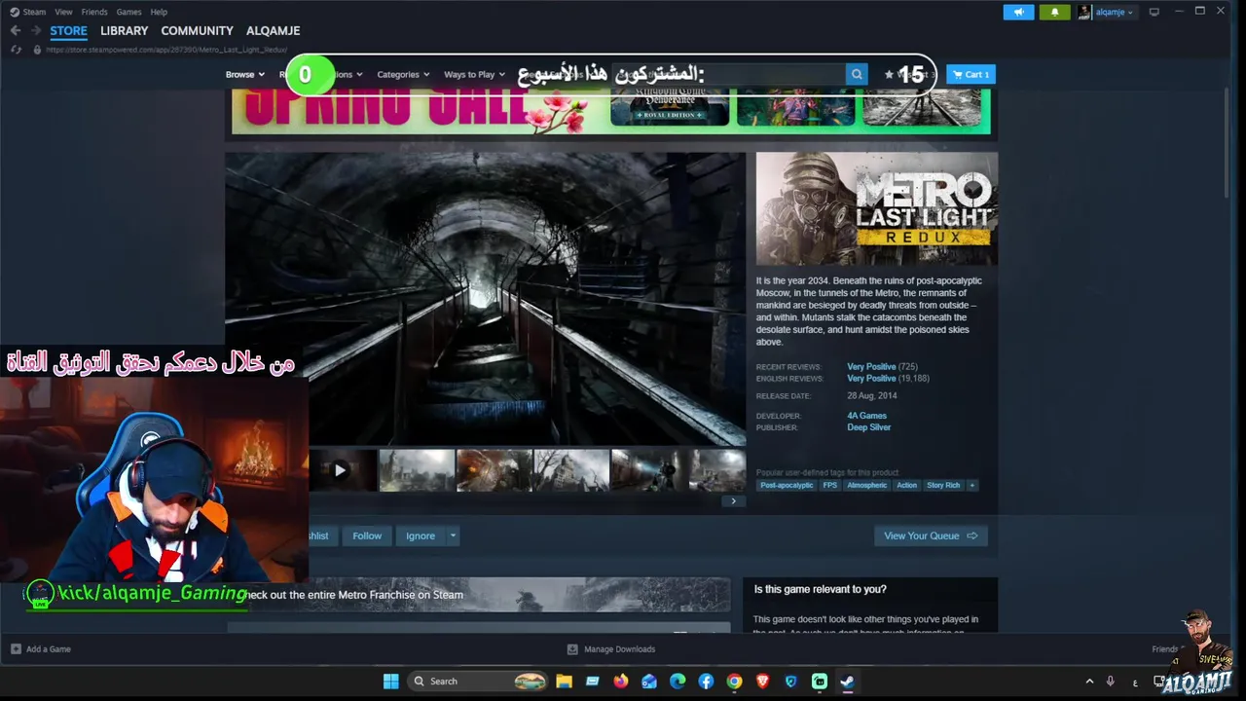Switch to the COMMUNITY tab
This screenshot has height=701, width=1246.
click(197, 30)
